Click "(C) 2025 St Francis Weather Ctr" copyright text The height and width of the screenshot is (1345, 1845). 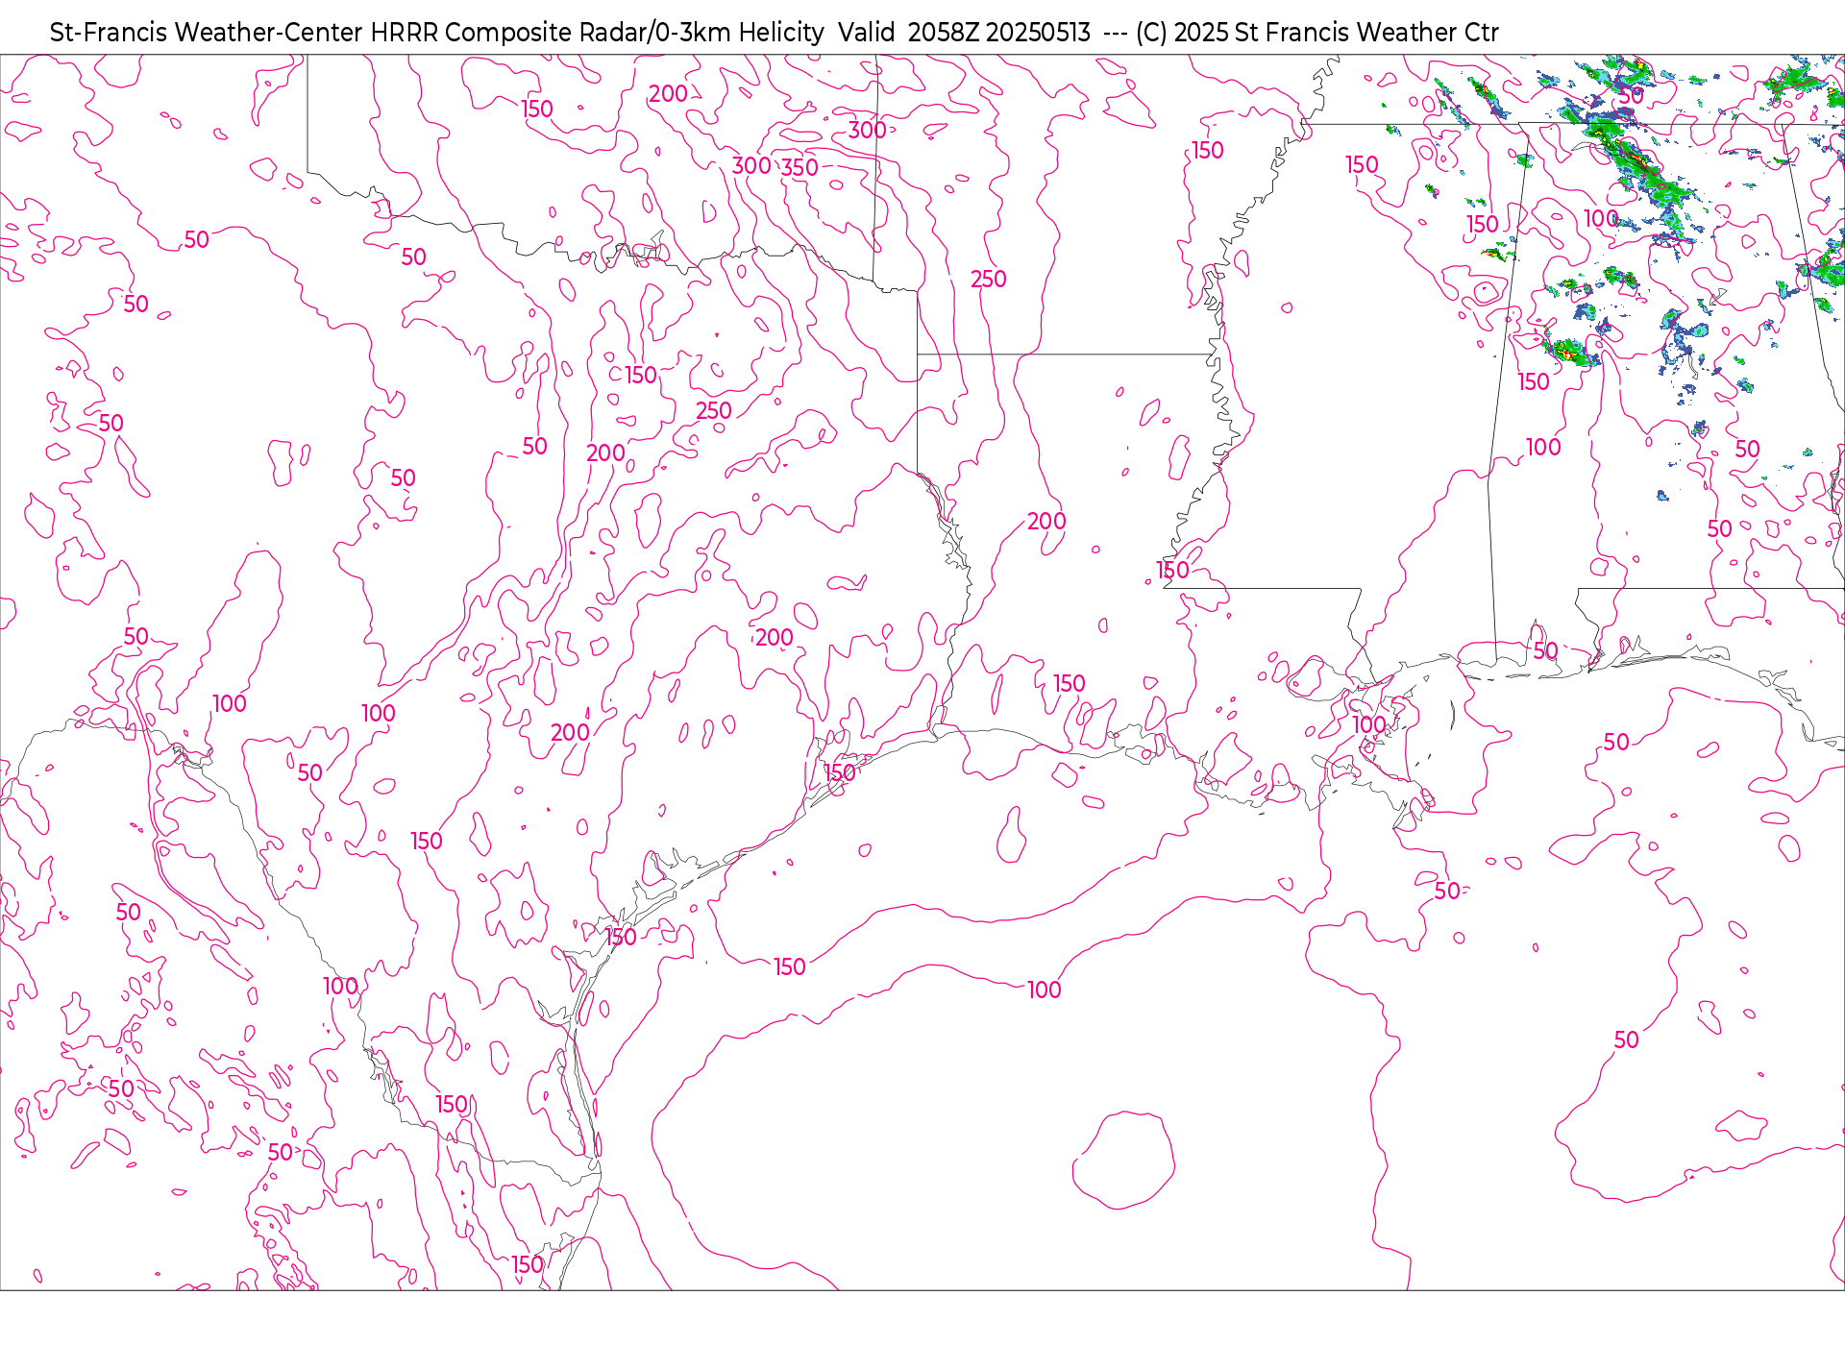click(1316, 33)
